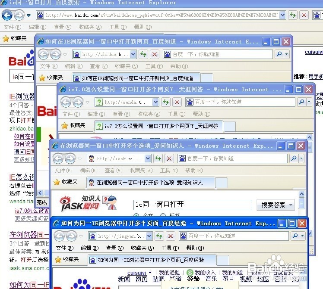
Task: Click search magnifier in 天涯问答 window
Action: 302,102
